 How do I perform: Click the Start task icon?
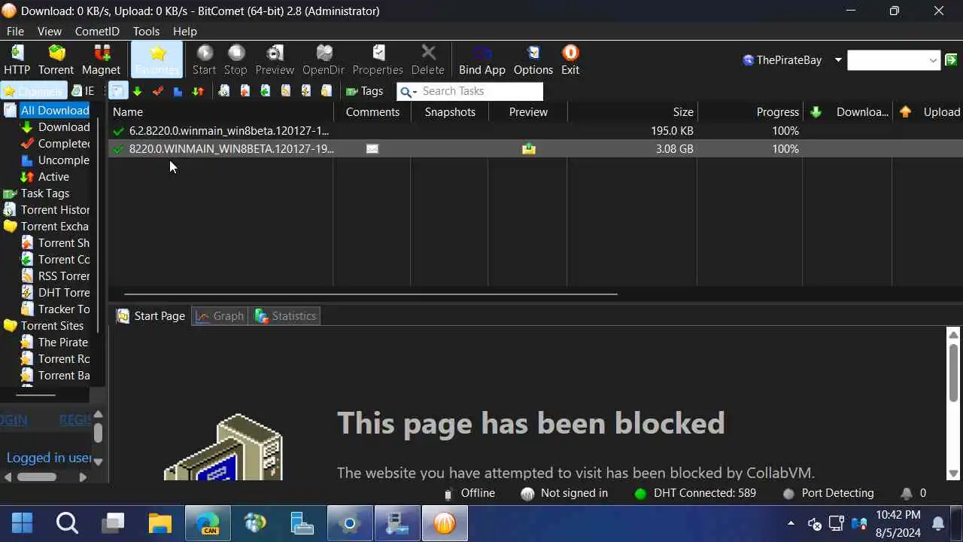(204, 60)
